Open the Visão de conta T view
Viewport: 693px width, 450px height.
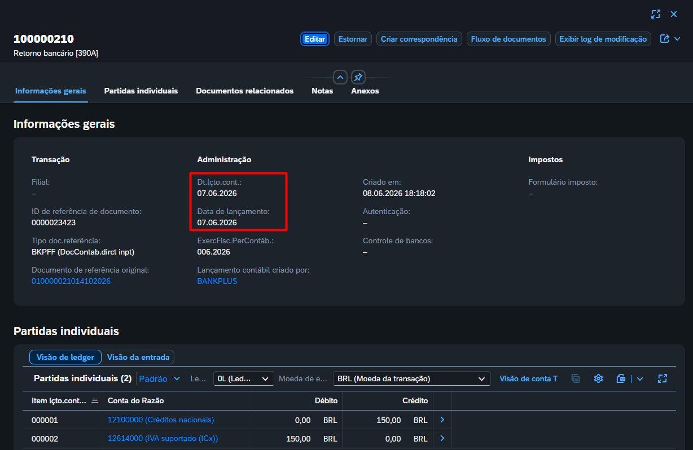(x=528, y=378)
